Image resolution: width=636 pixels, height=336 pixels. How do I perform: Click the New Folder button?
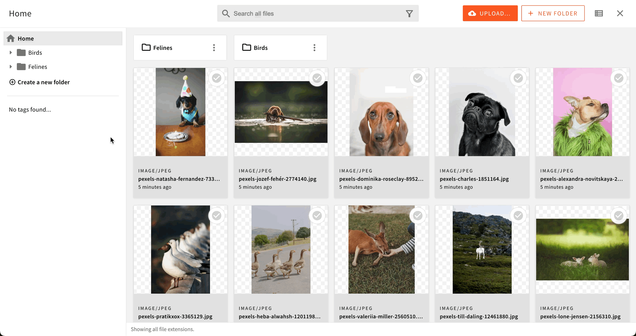(553, 13)
